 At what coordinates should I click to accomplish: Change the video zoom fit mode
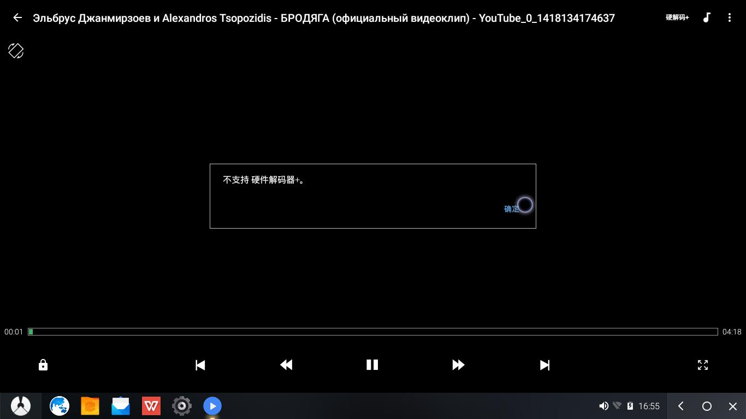point(703,365)
